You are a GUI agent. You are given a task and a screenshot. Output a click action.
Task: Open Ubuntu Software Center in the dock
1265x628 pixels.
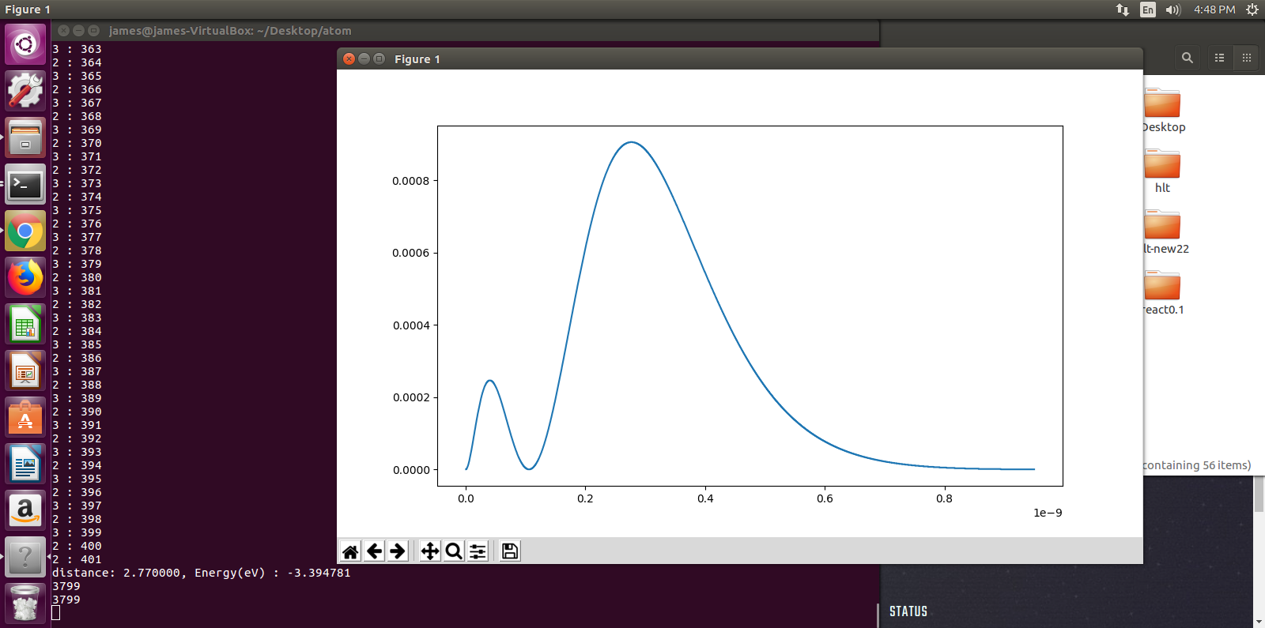pyautogui.click(x=25, y=417)
